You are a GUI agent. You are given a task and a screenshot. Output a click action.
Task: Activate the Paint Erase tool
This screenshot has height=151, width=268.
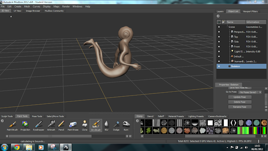[x=73, y=126]
